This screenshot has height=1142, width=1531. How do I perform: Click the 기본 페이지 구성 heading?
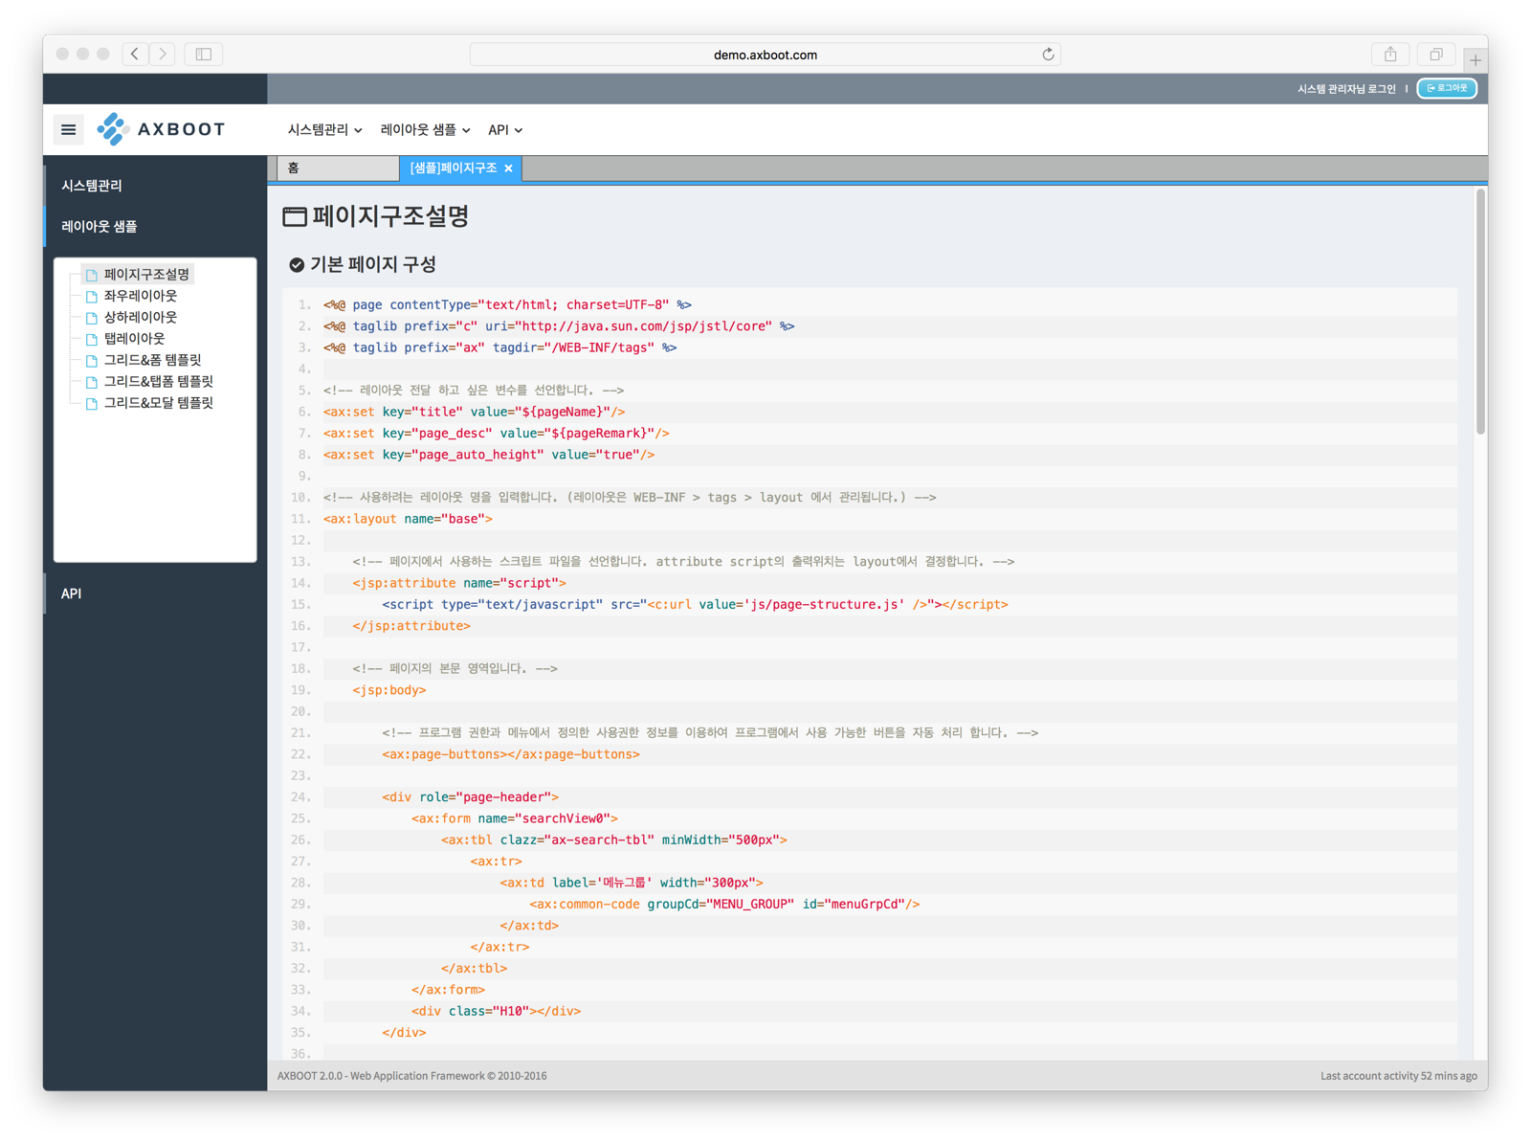pos(373,265)
